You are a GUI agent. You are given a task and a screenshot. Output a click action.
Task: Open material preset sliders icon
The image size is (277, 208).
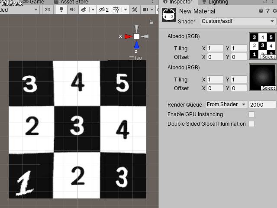click(x=268, y=11)
